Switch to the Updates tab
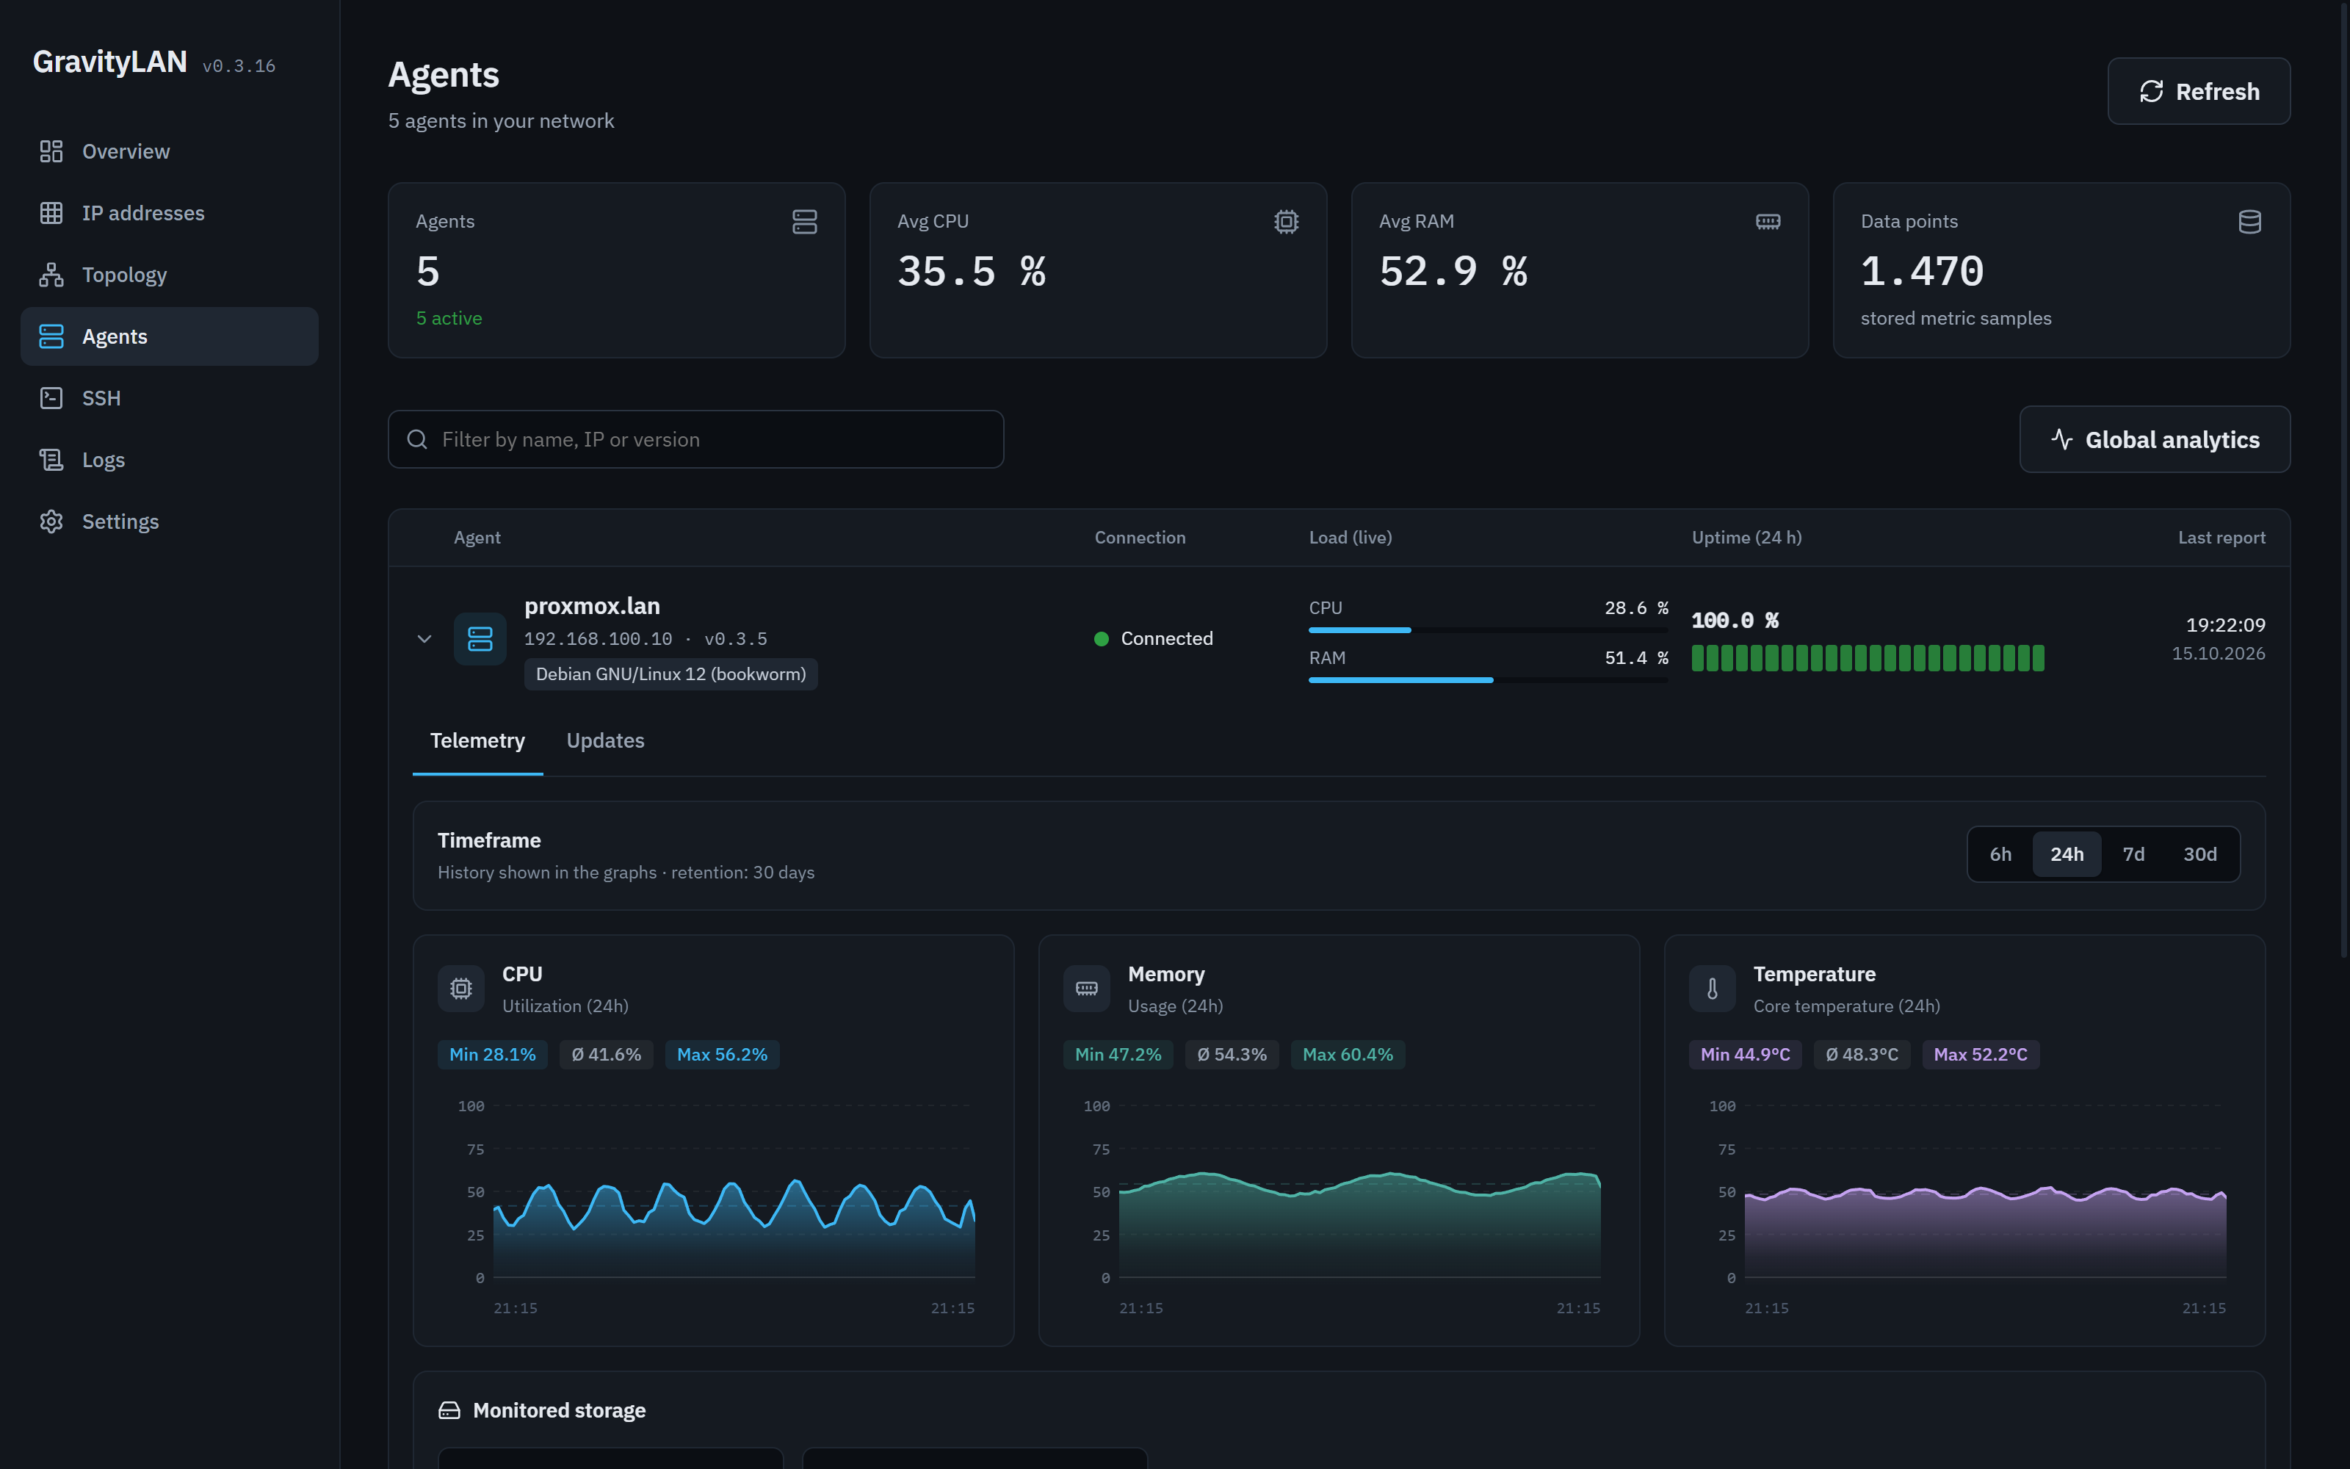The width and height of the screenshot is (2350, 1469). click(x=605, y=740)
